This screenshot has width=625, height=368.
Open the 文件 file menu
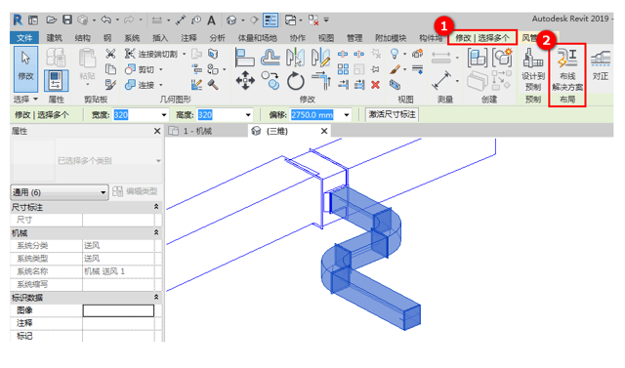[x=24, y=38]
